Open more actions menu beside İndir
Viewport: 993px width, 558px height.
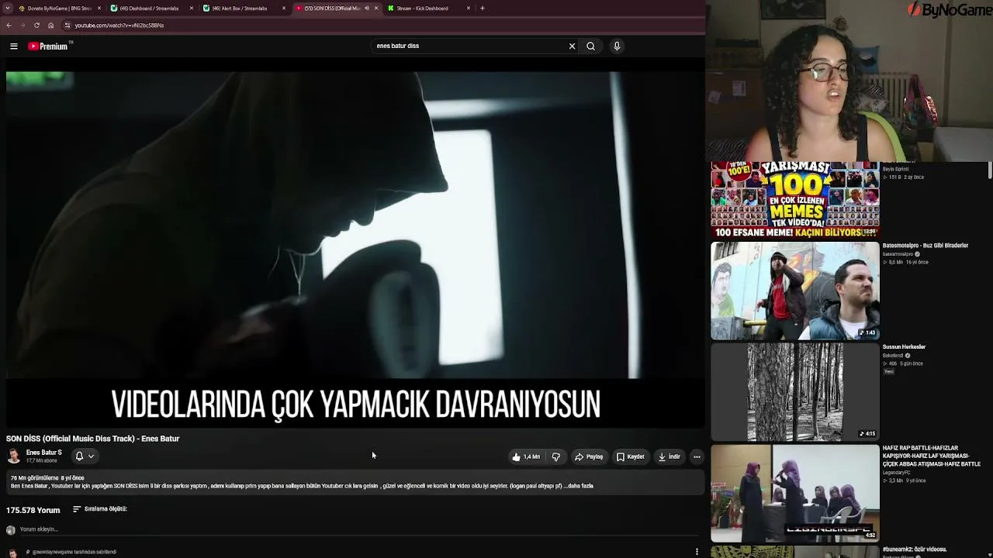point(697,457)
